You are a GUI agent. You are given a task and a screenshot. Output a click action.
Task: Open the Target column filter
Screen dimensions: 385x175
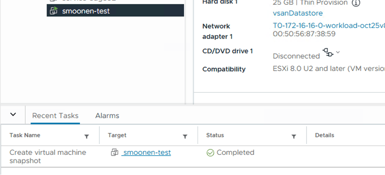click(x=185, y=136)
